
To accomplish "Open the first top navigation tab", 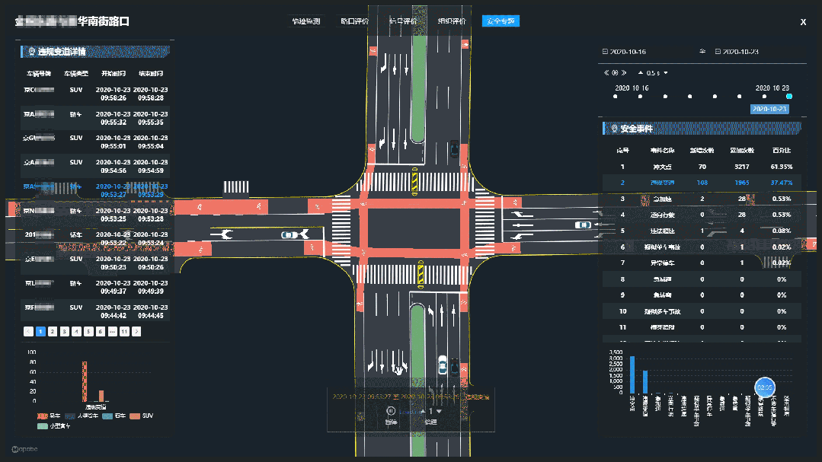I will 306,21.
